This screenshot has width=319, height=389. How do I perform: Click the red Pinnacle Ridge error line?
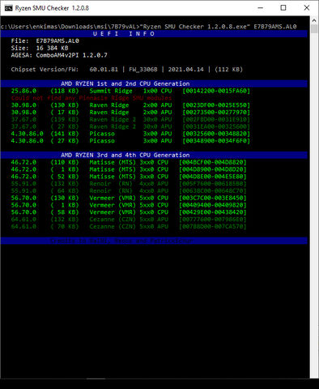[x=91, y=98]
